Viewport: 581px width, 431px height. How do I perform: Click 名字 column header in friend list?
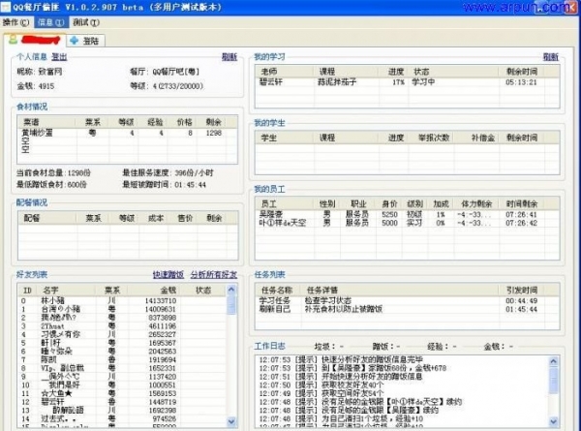tap(65, 291)
